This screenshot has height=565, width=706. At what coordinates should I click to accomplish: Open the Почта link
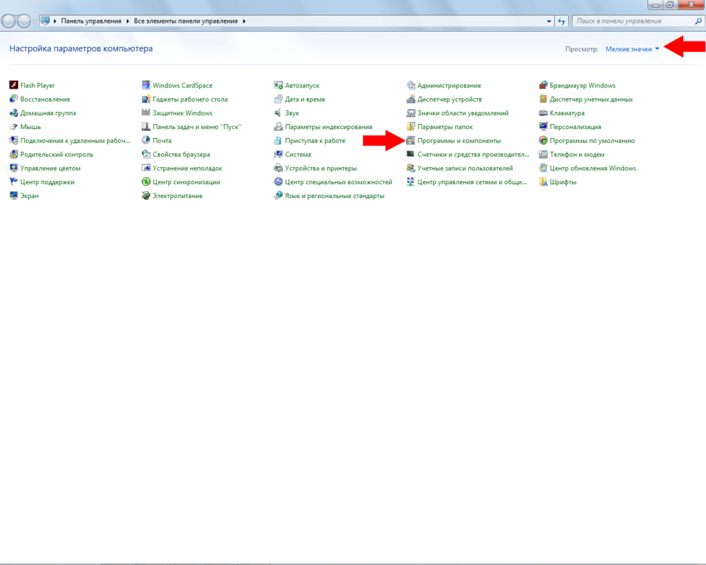162,140
